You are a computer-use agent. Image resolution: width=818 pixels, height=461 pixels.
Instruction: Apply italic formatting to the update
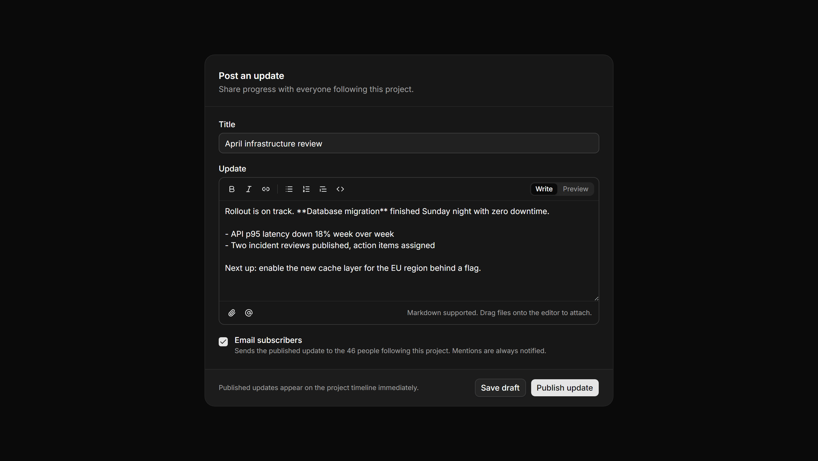(249, 189)
